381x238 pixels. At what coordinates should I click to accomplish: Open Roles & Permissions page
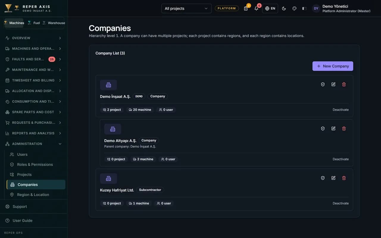[36, 165]
